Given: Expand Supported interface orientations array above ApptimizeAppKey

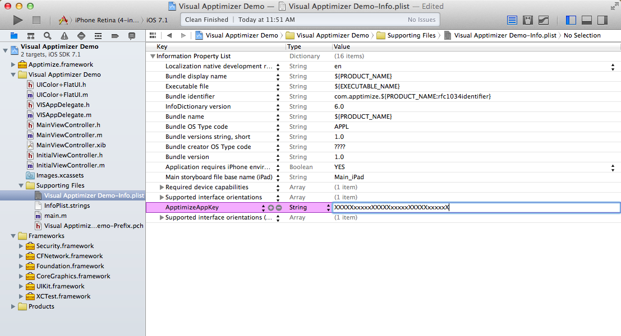Looking at the screenshot, I should point(162,197).
